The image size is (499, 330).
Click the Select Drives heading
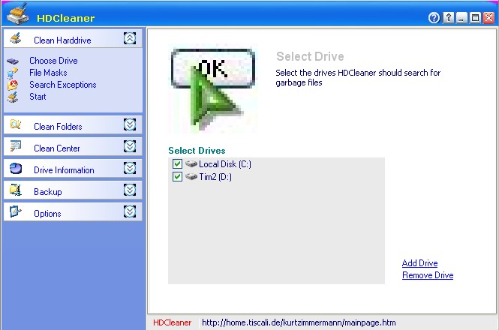pyautogui.click(x=197, y=151)
